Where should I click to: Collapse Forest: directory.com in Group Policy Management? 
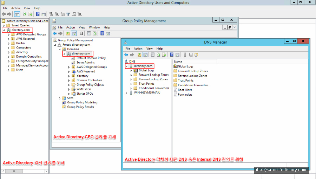[x=55, y=45]
